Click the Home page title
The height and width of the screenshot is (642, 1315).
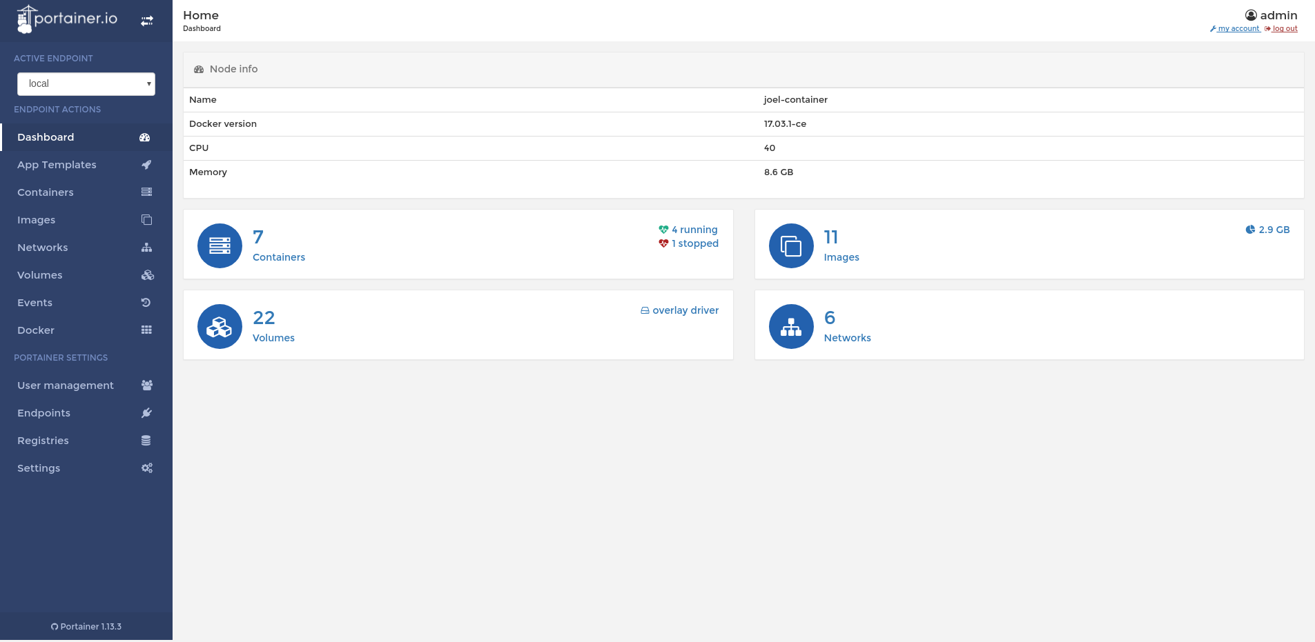(x=201, y=15)
